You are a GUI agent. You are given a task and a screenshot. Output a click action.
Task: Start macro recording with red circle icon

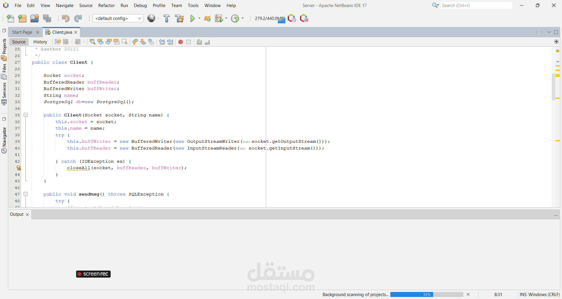tap(181, 42)
